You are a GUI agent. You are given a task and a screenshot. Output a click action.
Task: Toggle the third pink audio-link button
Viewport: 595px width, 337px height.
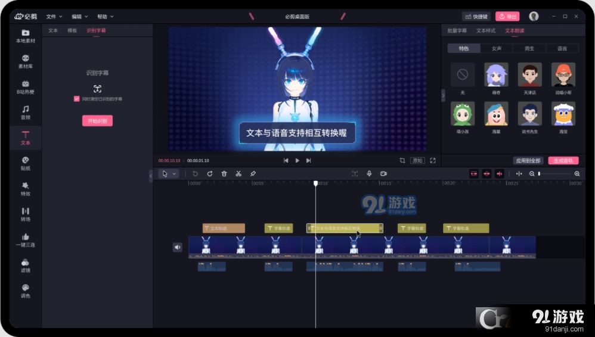[499, 174]
